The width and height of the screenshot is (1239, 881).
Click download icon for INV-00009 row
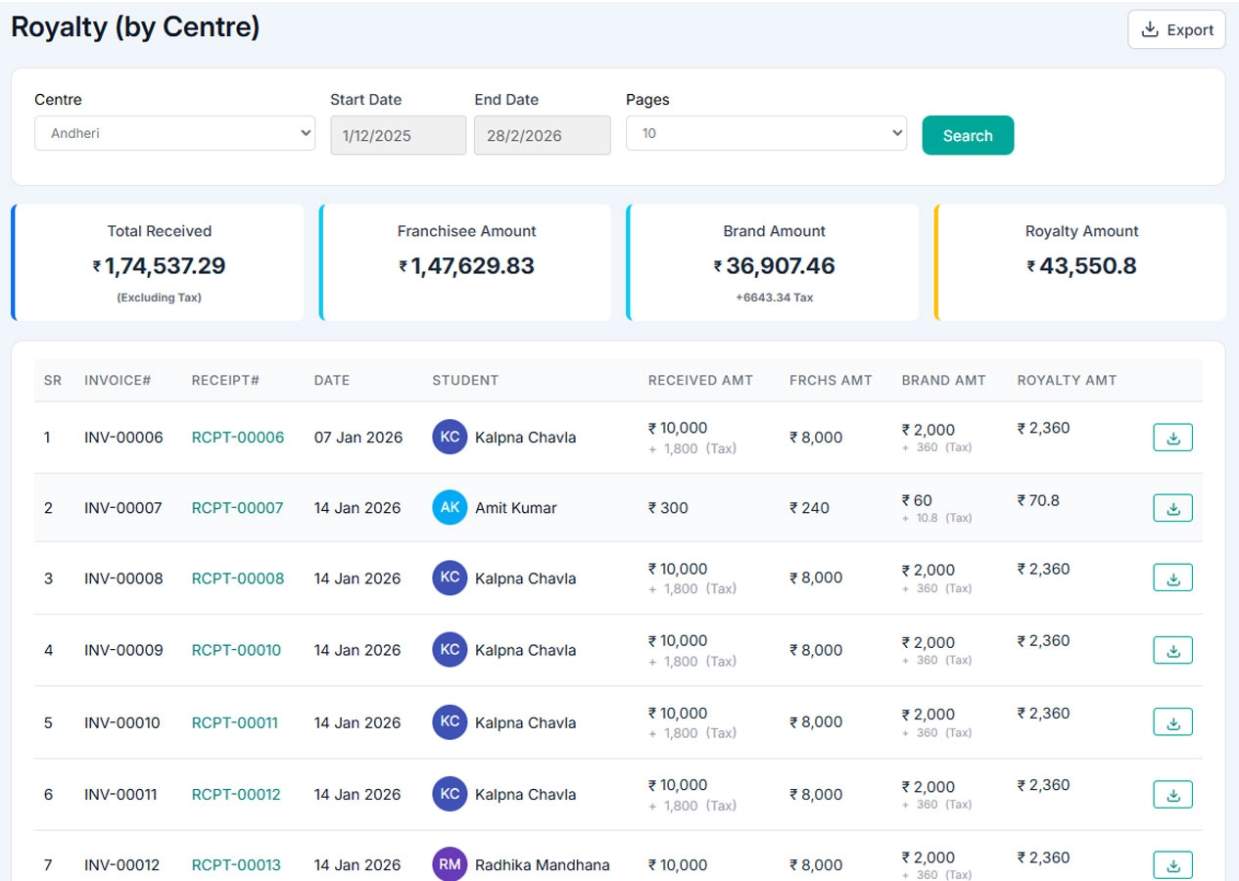[x=1172, y=650]
